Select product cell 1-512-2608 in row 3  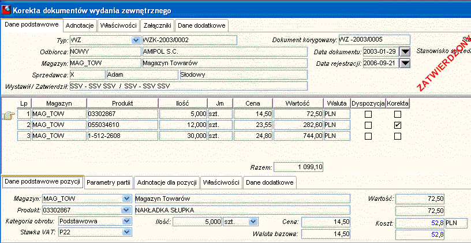click(122, 136)
